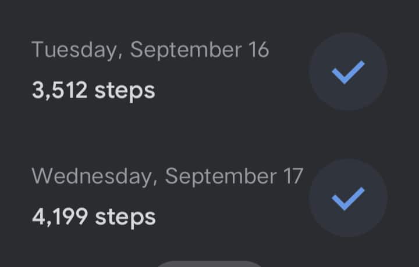Tap the Tuesday, September 16 date label

pos(150,50)
